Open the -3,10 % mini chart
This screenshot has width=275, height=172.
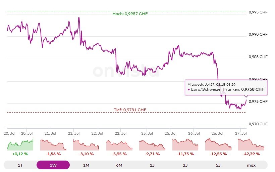coord(86,145)
